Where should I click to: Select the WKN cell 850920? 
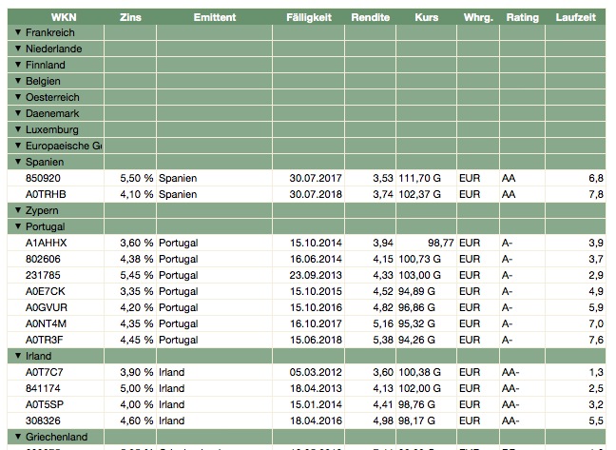[43, 178]
